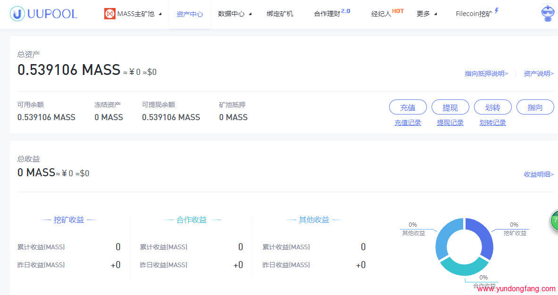
Task: Expand the 数据中心 dropdown
Action: (232, 14)
